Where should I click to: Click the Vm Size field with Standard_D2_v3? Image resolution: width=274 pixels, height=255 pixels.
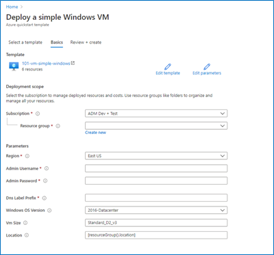[156, 223]
